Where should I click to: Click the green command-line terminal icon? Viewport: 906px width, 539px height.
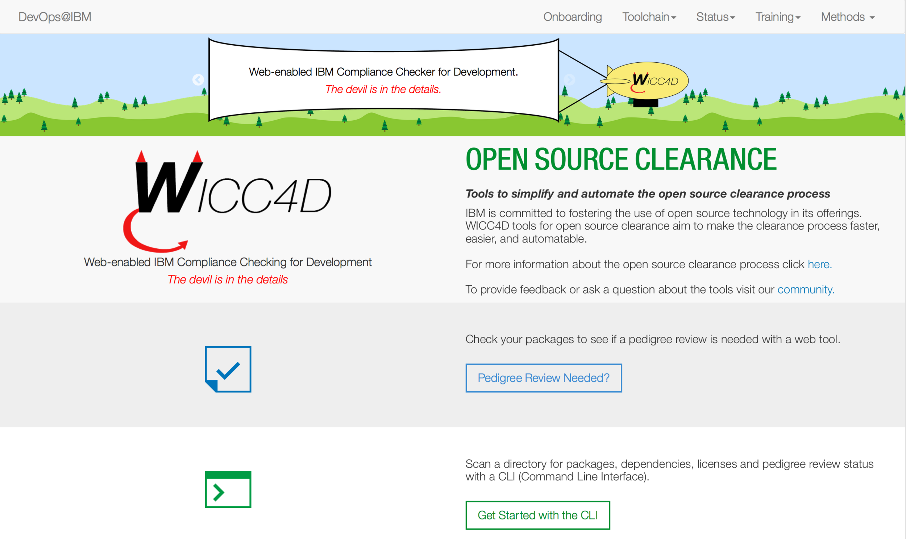tap(228, 489)
